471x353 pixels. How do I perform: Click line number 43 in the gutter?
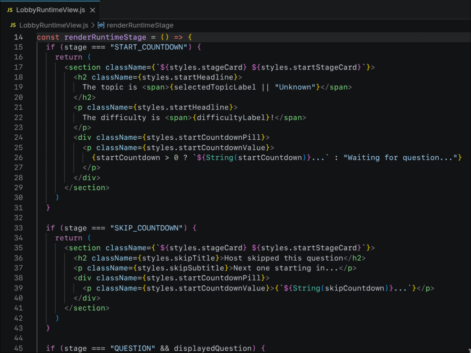pos(18,328)
